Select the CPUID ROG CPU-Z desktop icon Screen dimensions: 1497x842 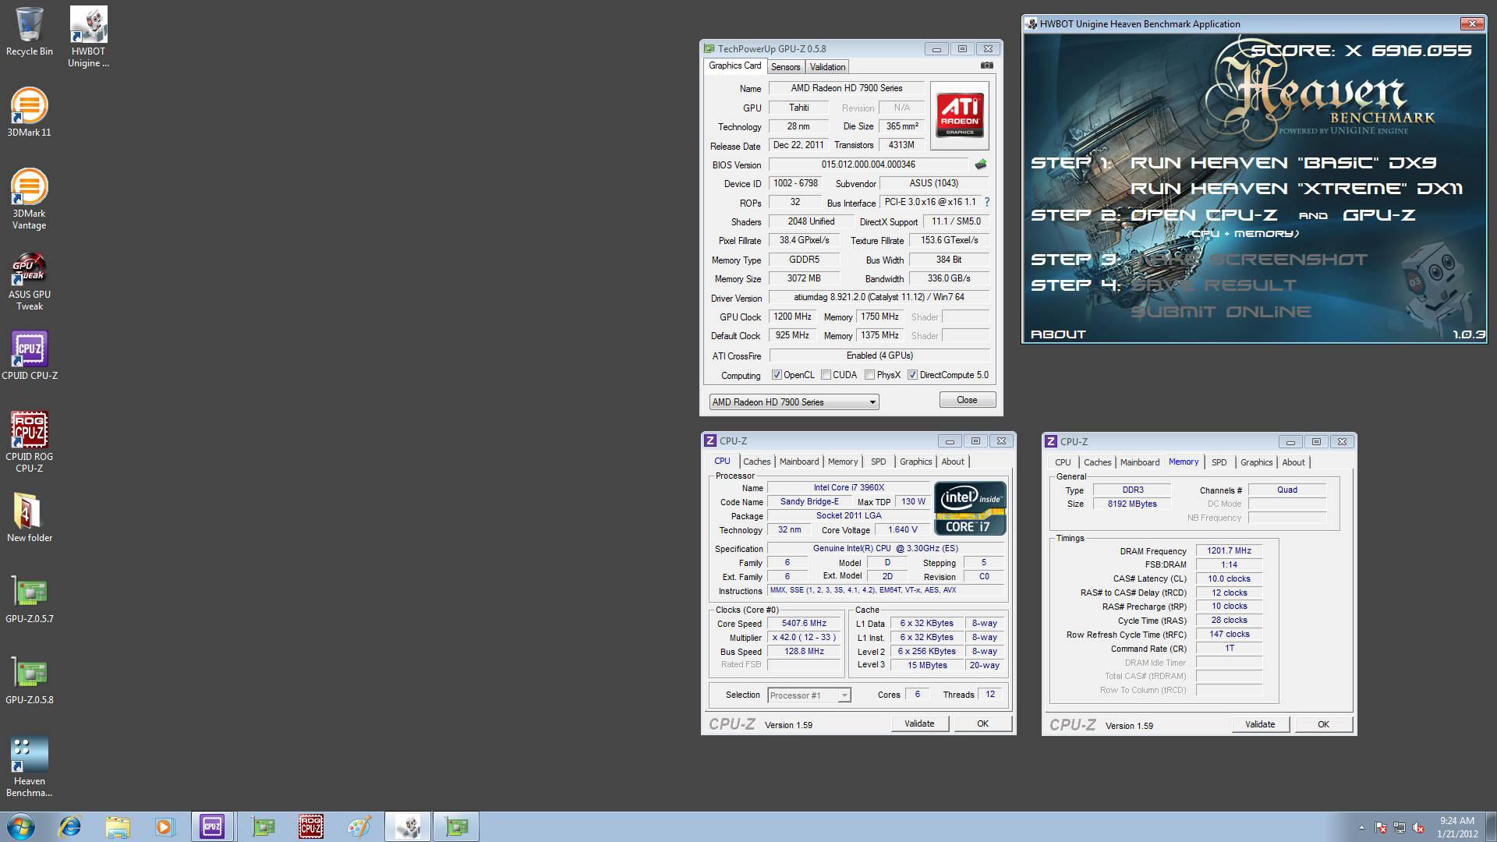coord(30,442)
